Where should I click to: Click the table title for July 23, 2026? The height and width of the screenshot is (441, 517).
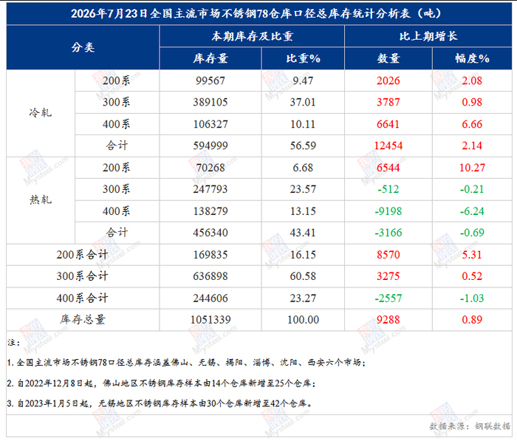[256, 13]
